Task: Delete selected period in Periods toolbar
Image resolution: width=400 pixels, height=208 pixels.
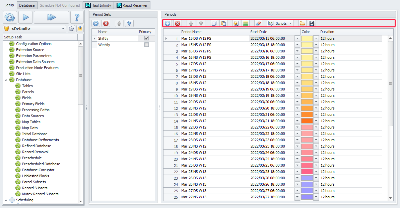Action: [178, 23]
